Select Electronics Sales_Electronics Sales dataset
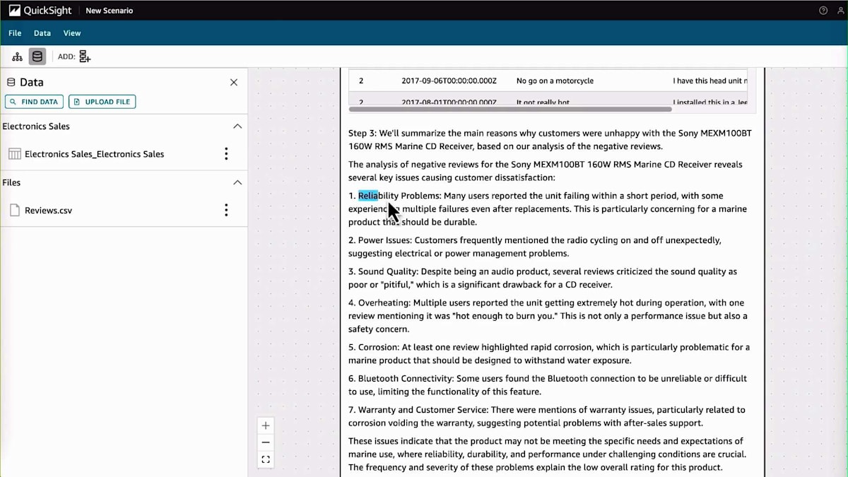Viewport: 848px width, 477px height. coord(94,154)
